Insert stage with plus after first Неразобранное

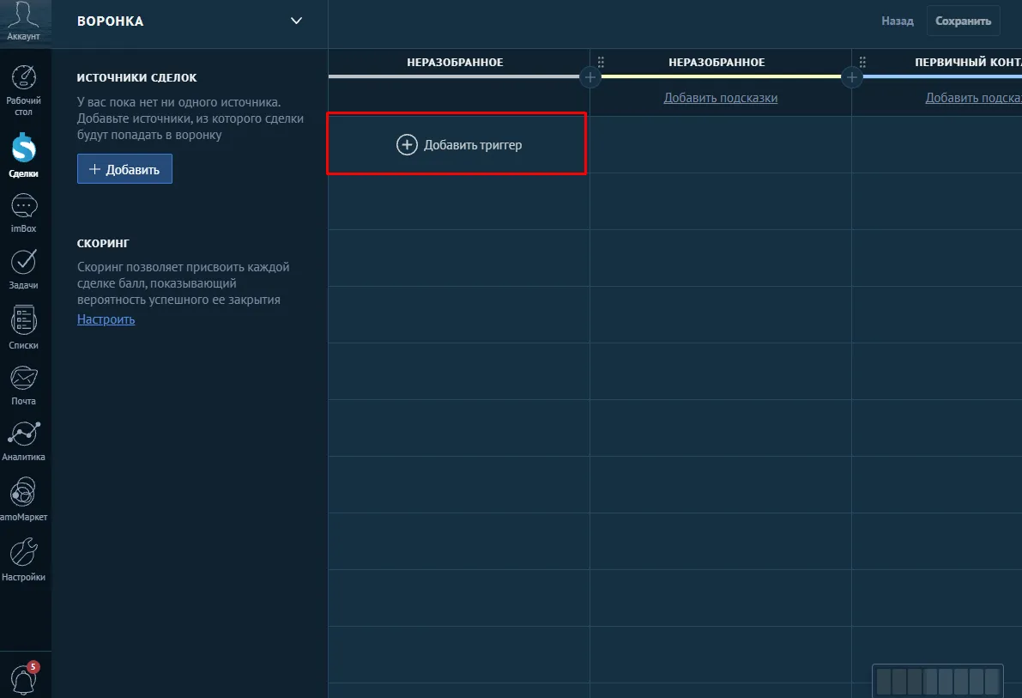pyautogui.click(x=590, y=77)
